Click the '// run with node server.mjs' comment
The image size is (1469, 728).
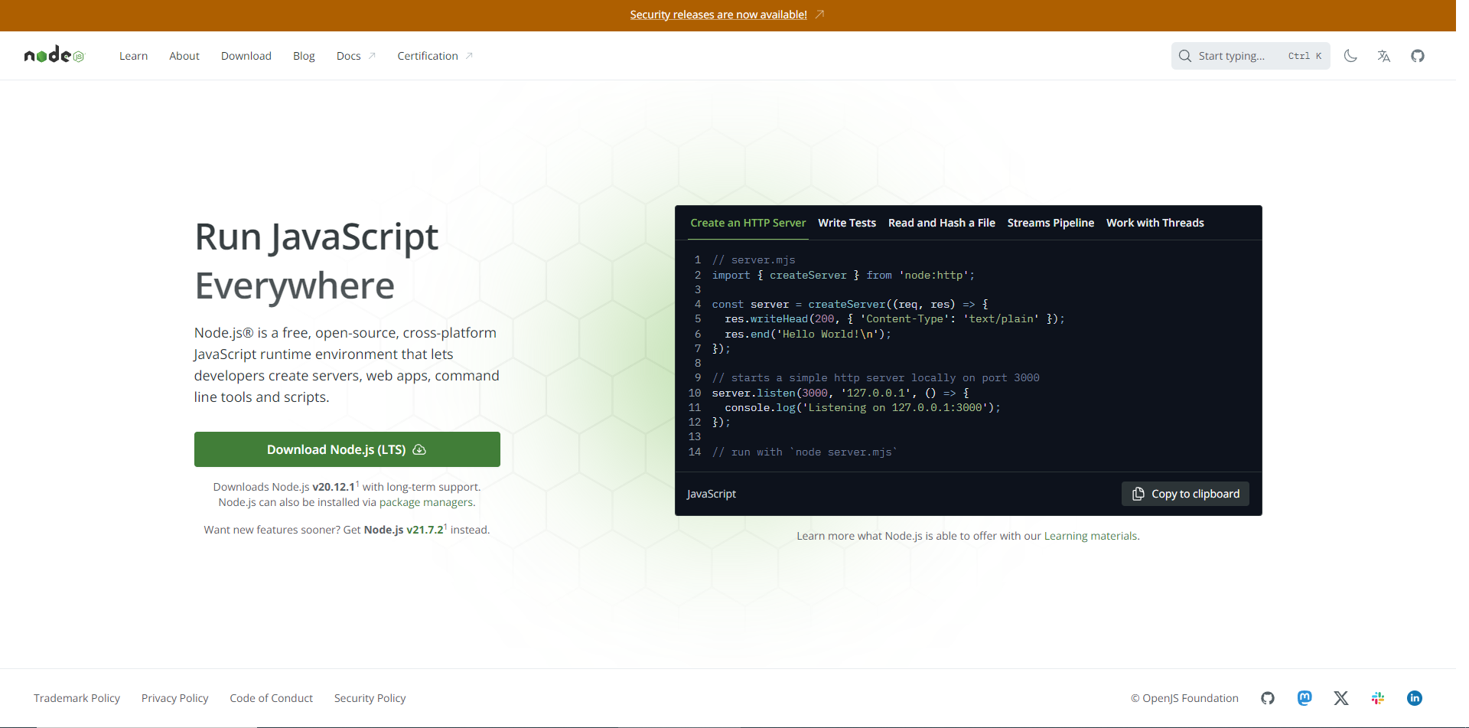coord(805,452)
